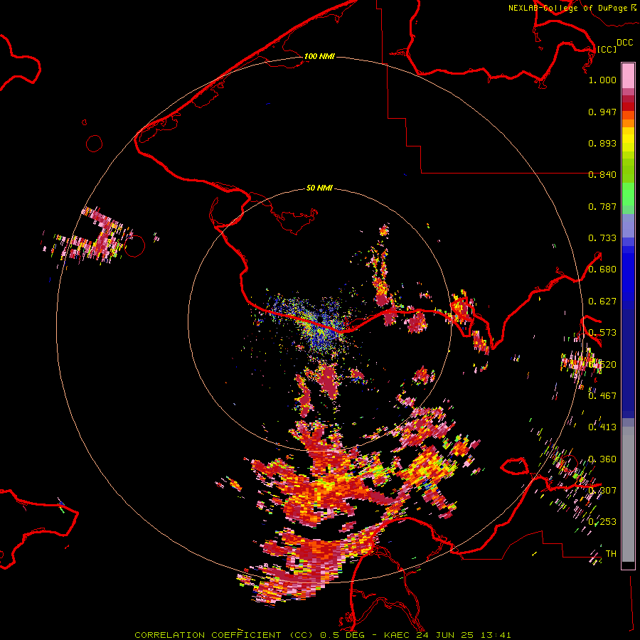Click the 0.733 colorbar value

pos(602,238)
